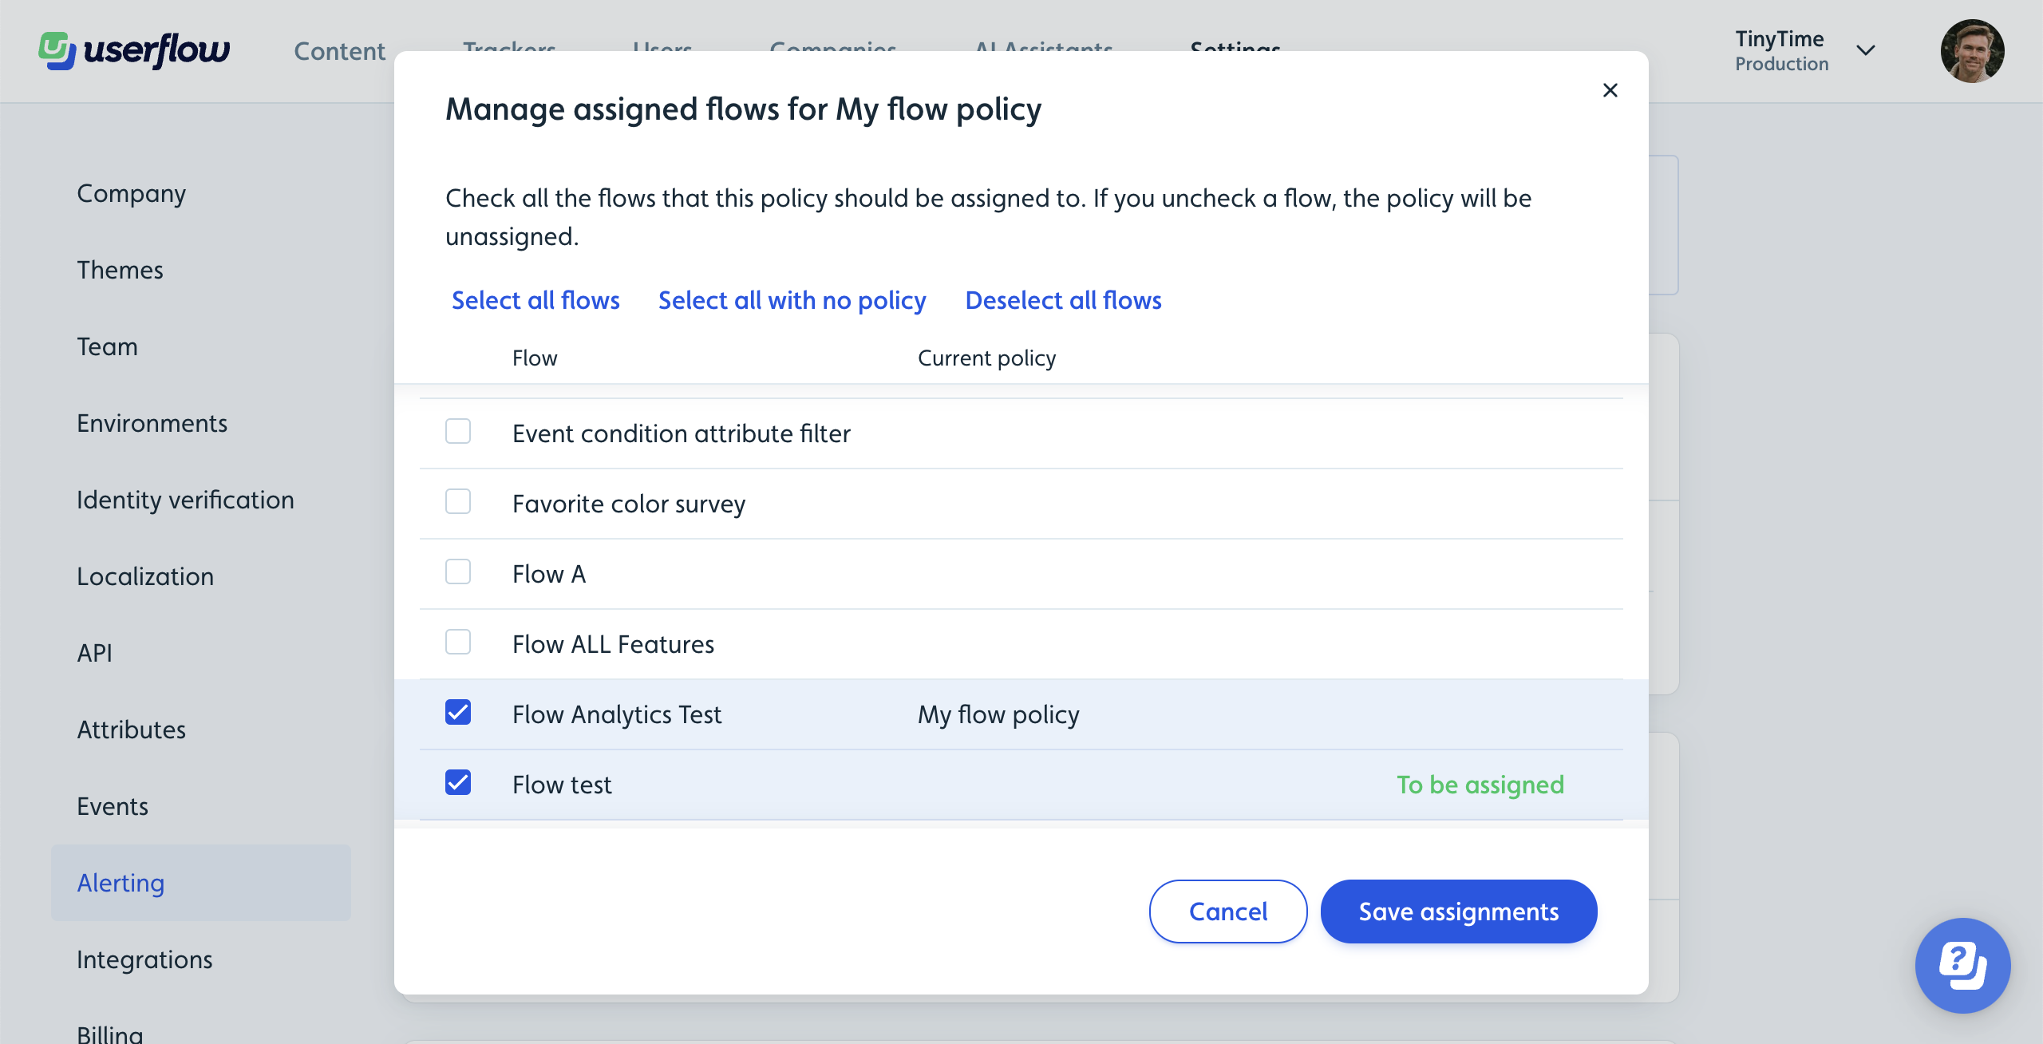Cancel flow assignment changes
2043x1044 pixels.
[x=1227, y=911]
